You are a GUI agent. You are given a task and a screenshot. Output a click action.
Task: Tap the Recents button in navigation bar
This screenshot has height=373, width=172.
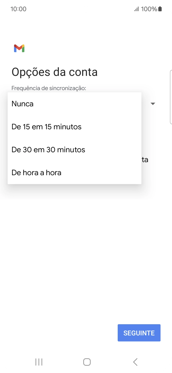click(39, 362)
